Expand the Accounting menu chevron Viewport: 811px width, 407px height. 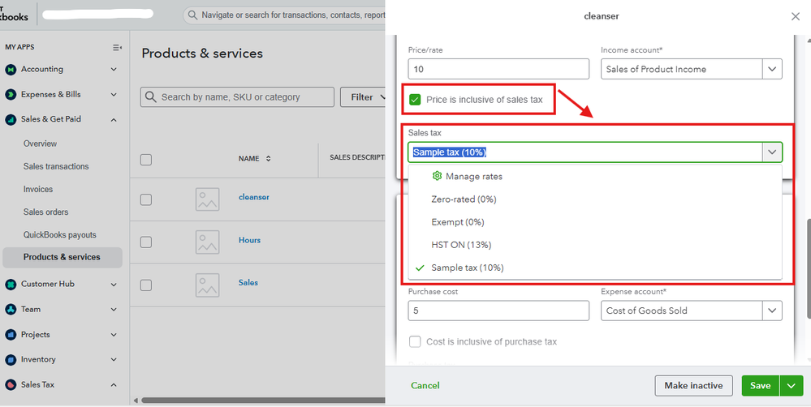coord(114,69)
